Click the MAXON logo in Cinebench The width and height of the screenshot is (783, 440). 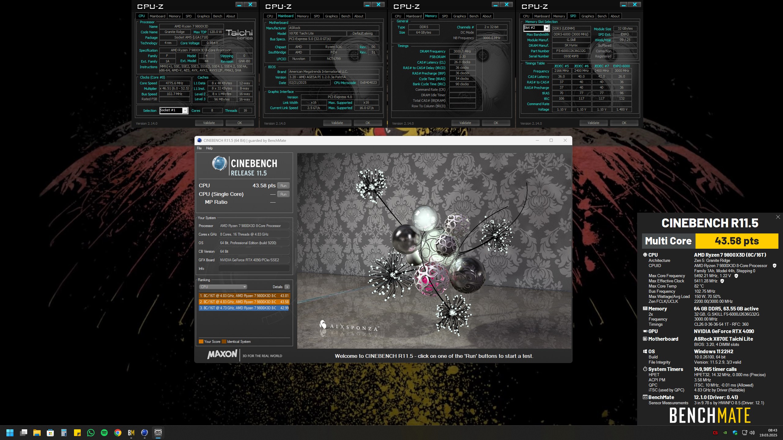222,354
